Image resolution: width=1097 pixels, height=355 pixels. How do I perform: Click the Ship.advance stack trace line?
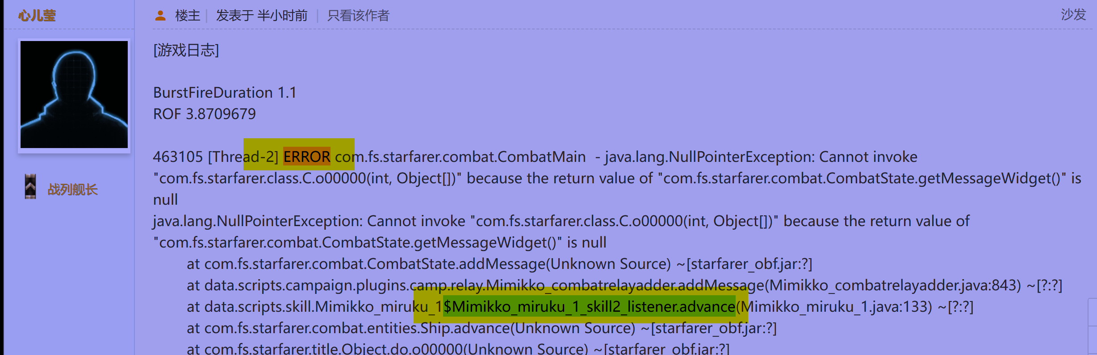pos(482,328)
